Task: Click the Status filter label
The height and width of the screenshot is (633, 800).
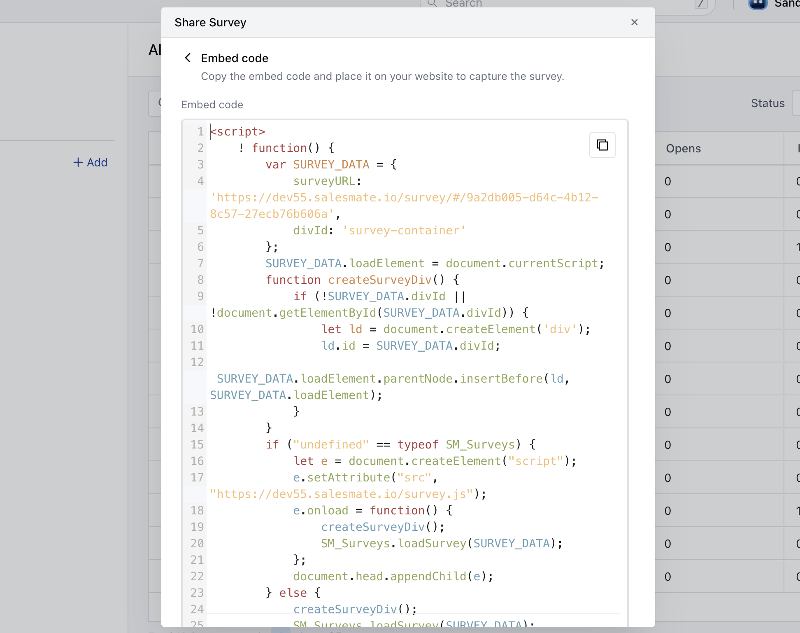Action: coord(767,103)
